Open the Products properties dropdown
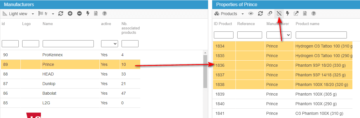Screen dimensions: 360x118 click(229, 14)
